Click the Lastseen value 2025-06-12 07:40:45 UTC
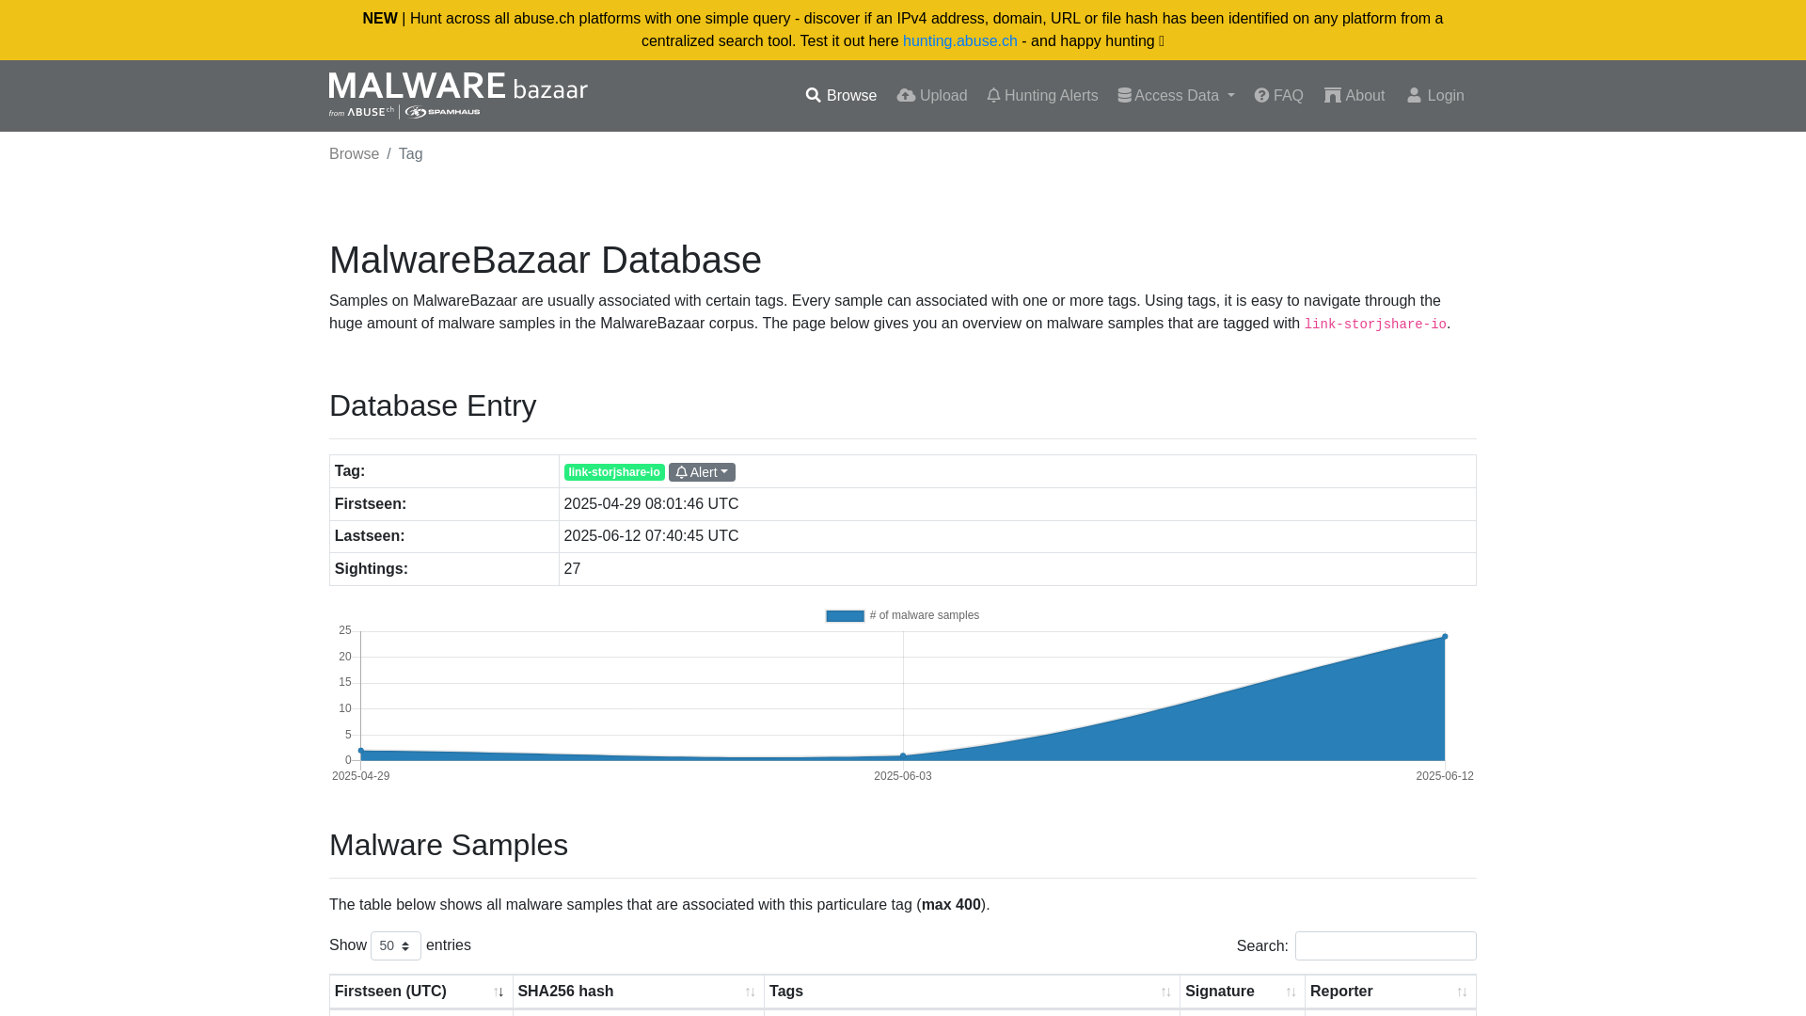 coord(651,536)
